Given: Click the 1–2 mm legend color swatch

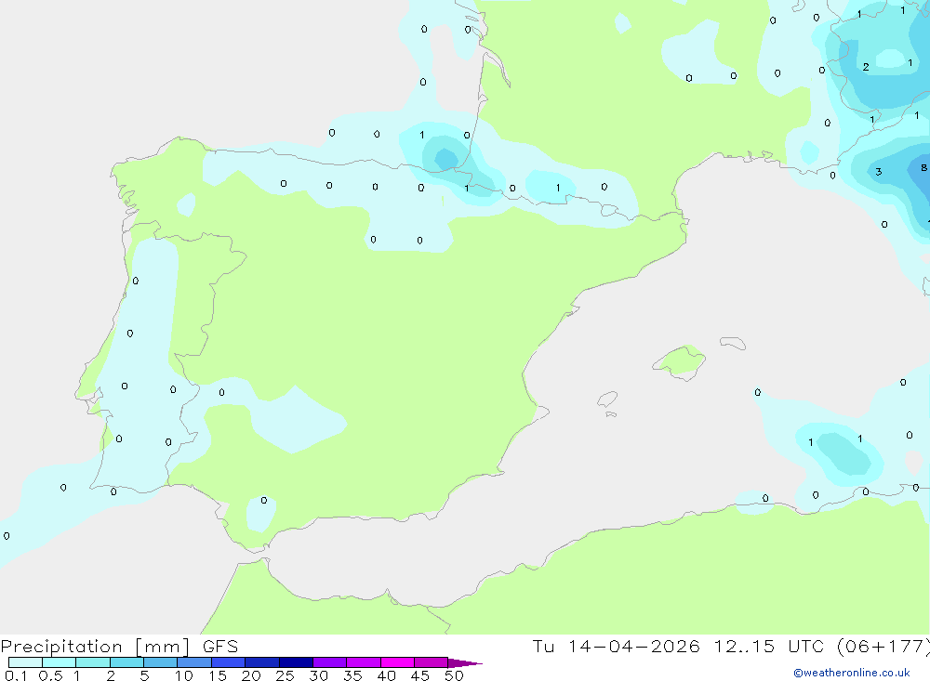Looking at the screenshot, I should [93, 662].
